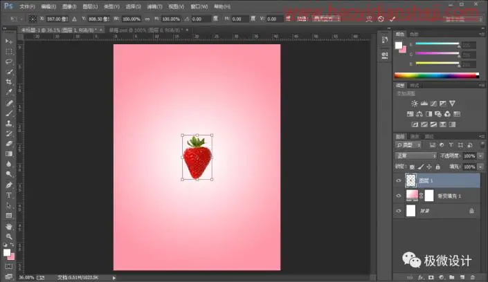488x282 pixels.
Task: Select the Crop tool
Action: 9,82
